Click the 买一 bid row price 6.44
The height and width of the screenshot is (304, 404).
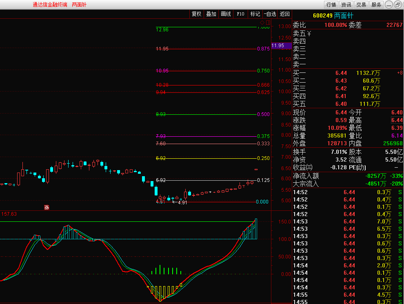click(341, 73)
